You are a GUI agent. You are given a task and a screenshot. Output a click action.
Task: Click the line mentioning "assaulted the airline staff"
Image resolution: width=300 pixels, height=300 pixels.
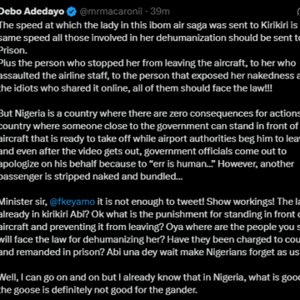coord(150,76)
